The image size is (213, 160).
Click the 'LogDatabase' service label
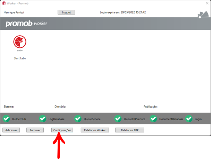[x=57, y=119]
